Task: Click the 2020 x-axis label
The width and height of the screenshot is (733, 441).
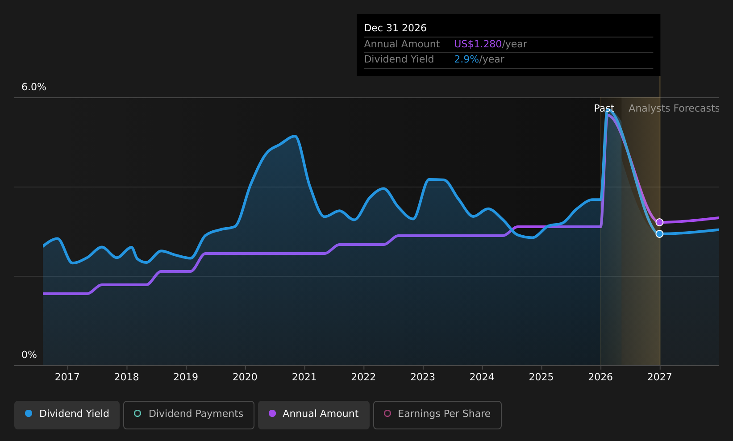Action: 245,377
